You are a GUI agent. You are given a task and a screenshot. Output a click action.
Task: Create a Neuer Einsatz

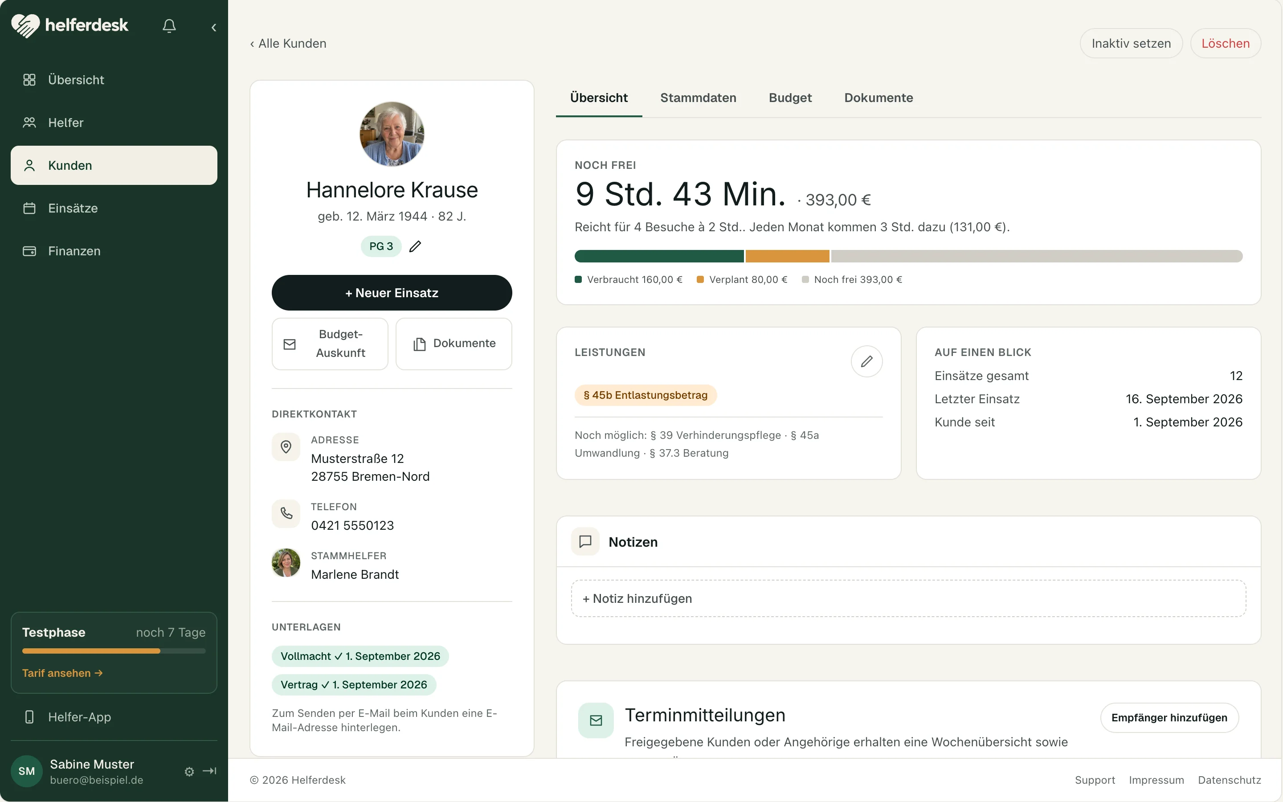click(x=392, y=293)
